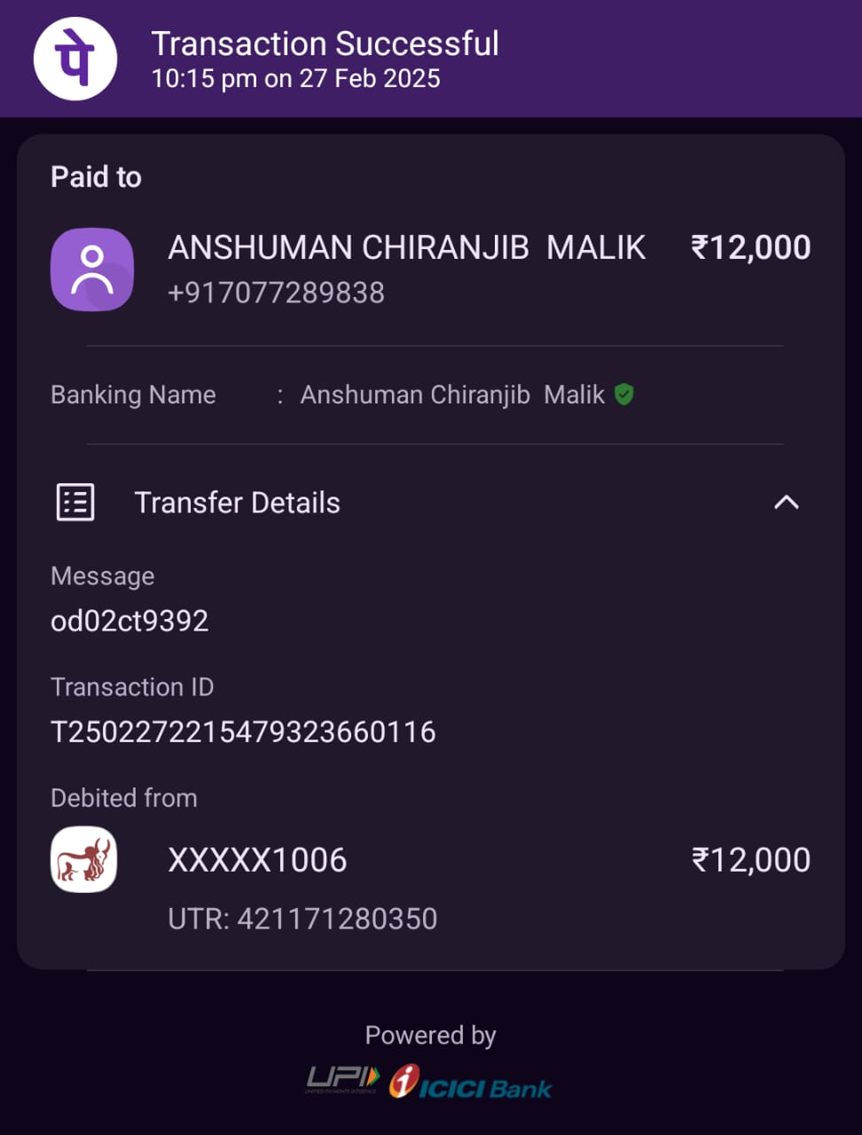862x1135 pixels.
Task: Click the ICICI Bank logo
Action: click(x=471, y=1083)
